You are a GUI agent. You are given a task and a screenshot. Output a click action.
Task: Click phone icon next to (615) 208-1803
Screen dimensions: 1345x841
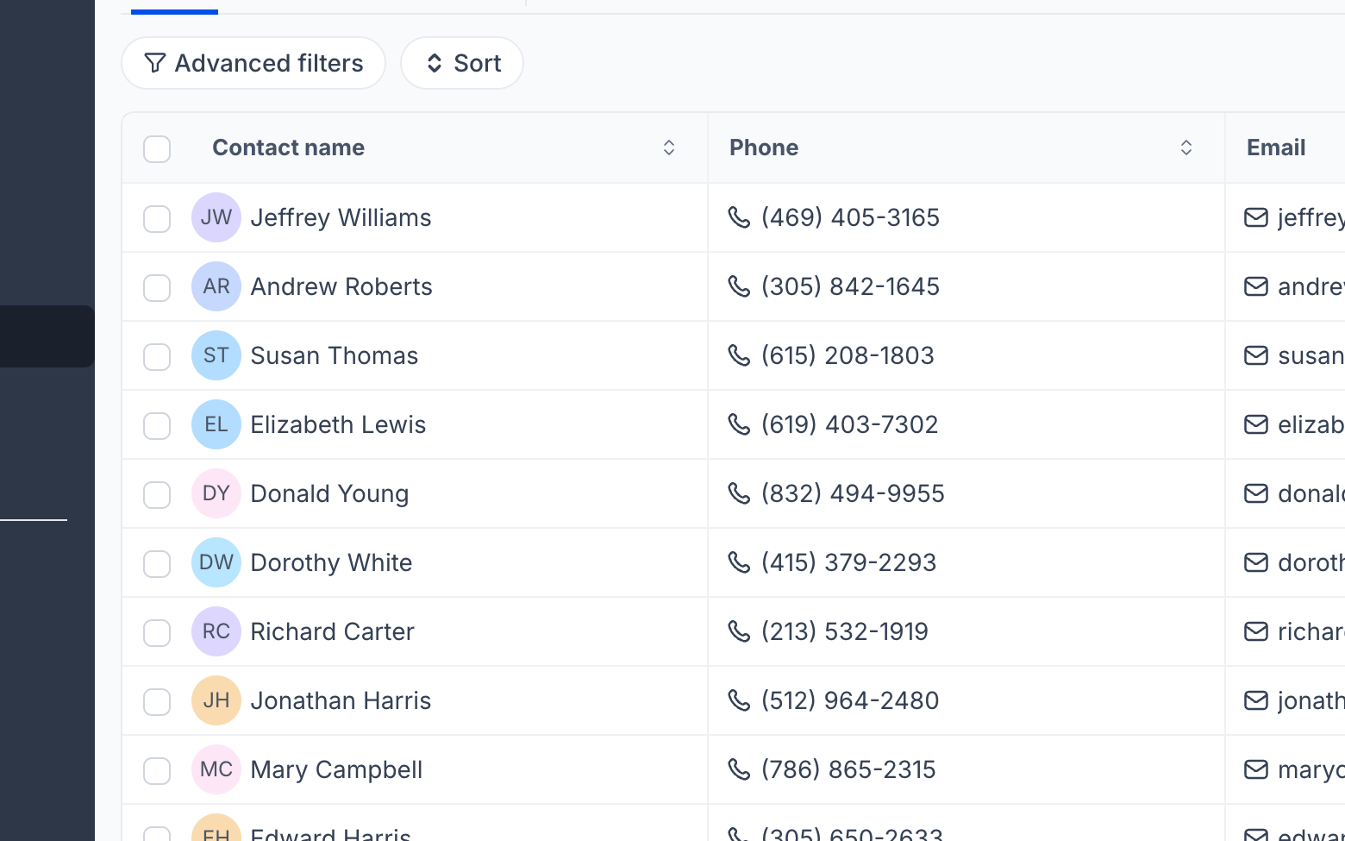pos(739,355)
